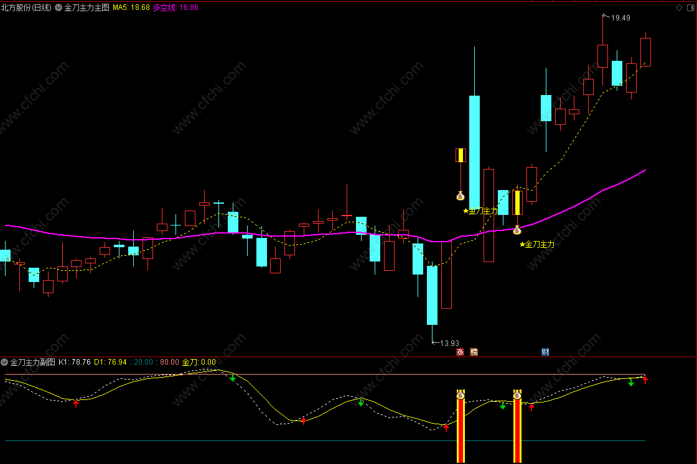Click the money bag icon above 金刀主力 lower label
697x464 pixels.
[517, 230]
